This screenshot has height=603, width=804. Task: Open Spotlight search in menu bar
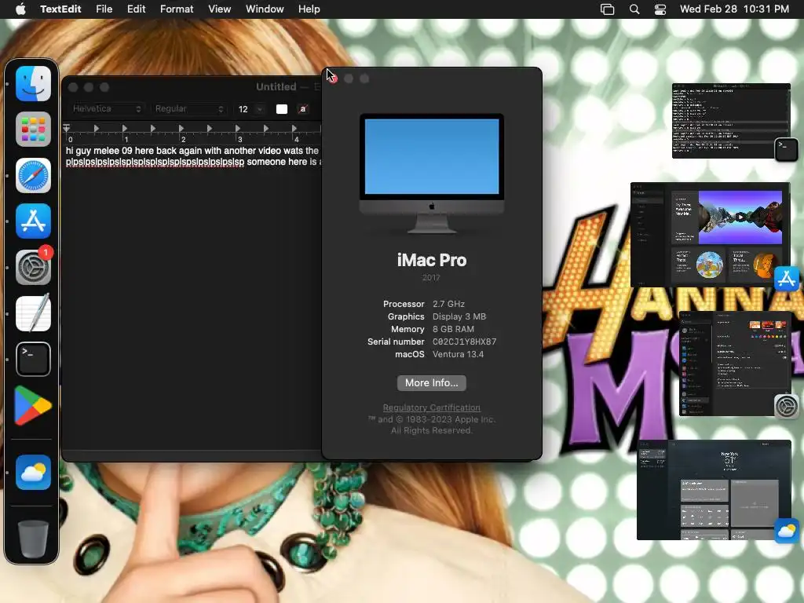click(634, 9)
